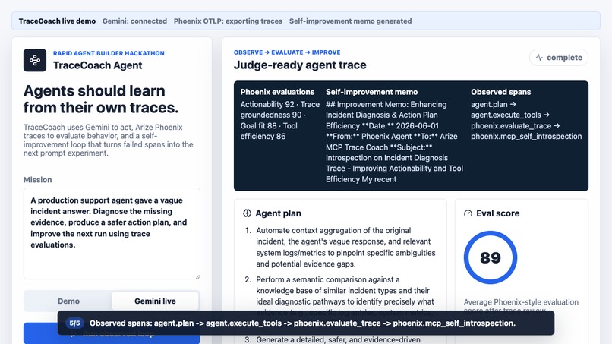The width and height of the screenshot is (612, 344).
Task: Switch to Demo mode
Action: [68, 301]
